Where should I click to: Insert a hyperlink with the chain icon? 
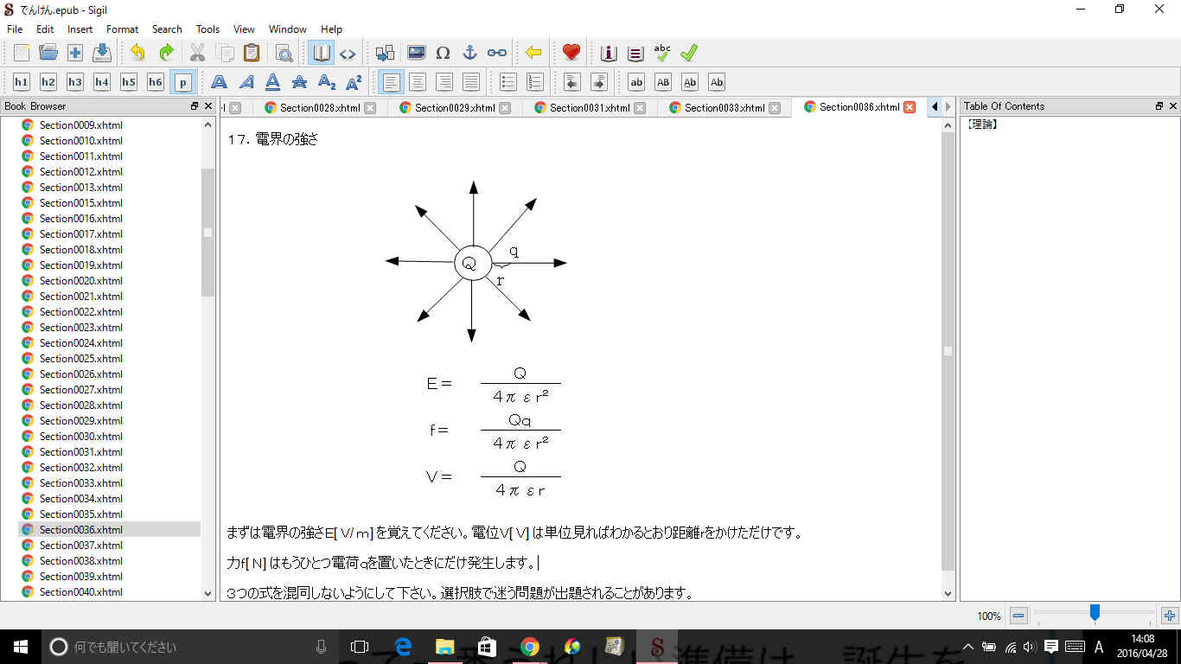[x=497, y=53]
